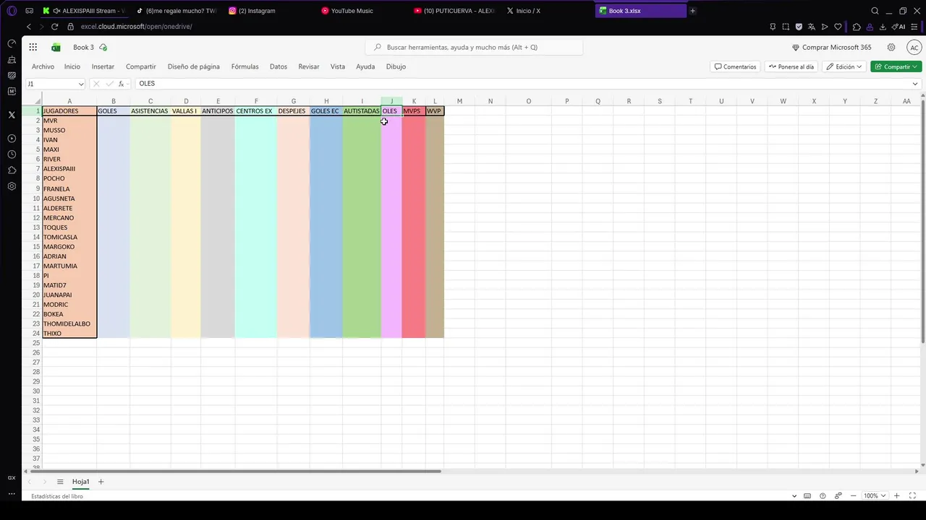This screenshot has height=520, width=926.
Task: Select column M header
Action: point(459,101)
